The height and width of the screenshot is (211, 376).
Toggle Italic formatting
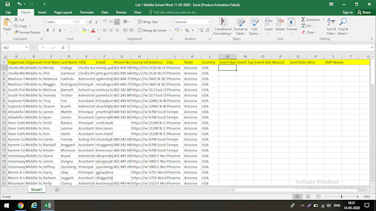tap(54, 30)
